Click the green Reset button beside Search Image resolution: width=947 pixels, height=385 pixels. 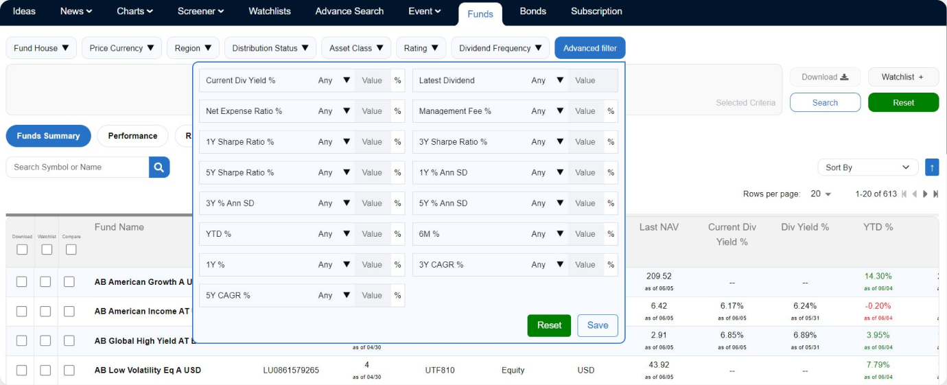903,102
